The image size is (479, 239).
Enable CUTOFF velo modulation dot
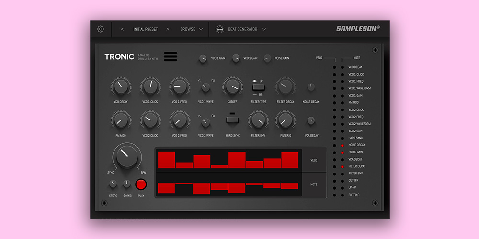coord(334,181)
